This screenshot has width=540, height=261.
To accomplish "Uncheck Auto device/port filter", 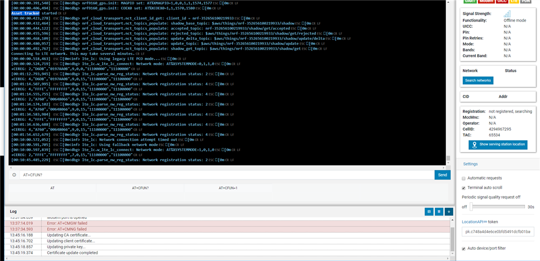I will 463,248.
